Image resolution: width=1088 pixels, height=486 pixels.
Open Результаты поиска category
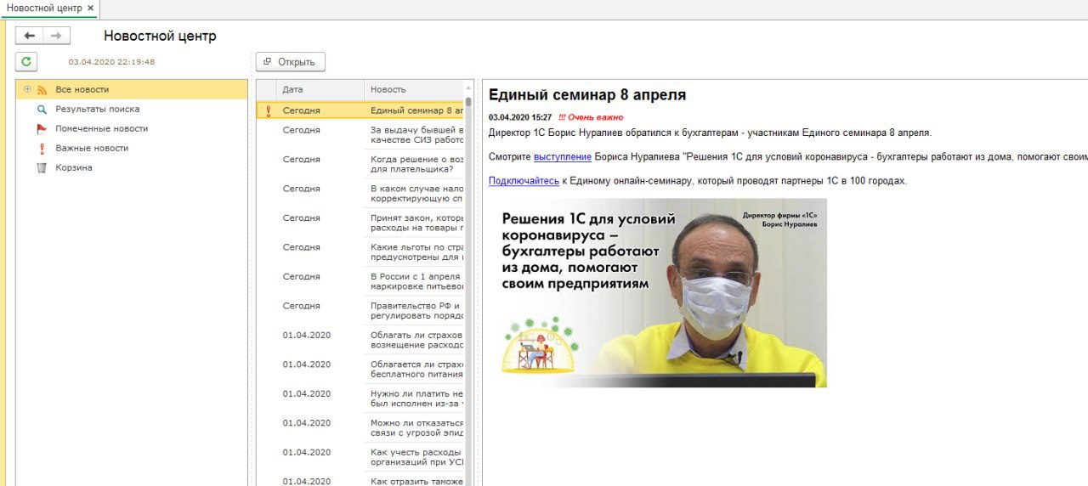pyautogui.click(x=98, y=109)
